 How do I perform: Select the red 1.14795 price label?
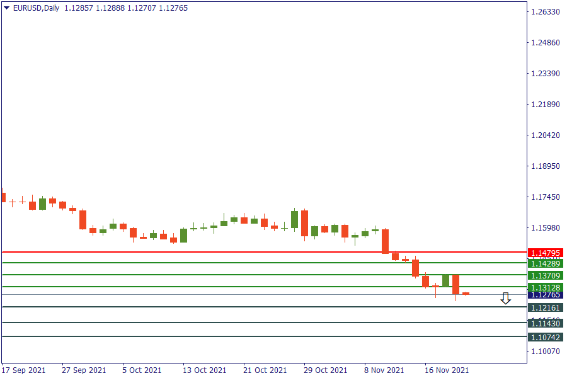coord(546,253)
